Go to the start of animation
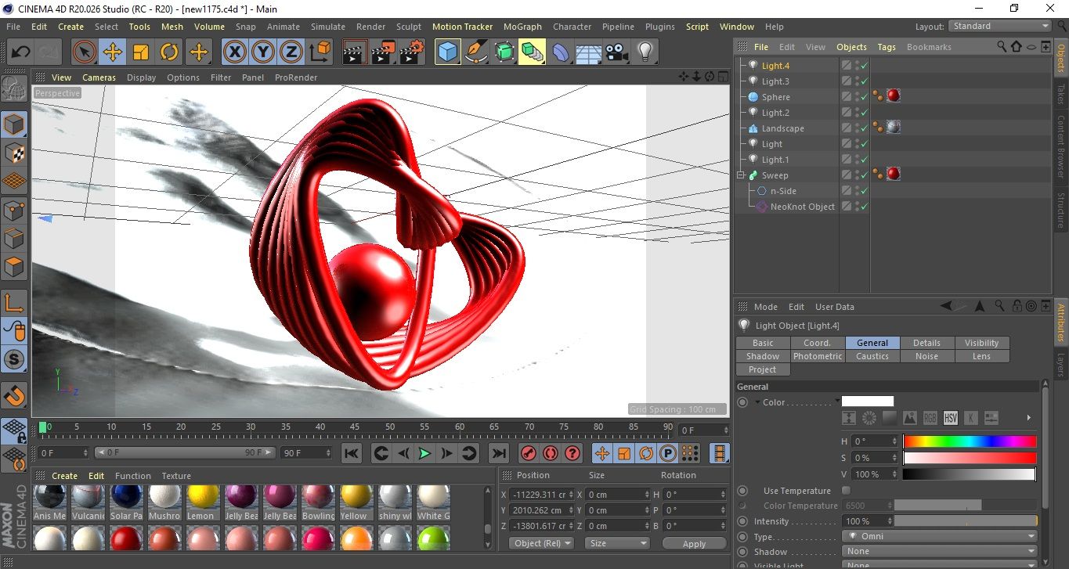 coord(352,453)
